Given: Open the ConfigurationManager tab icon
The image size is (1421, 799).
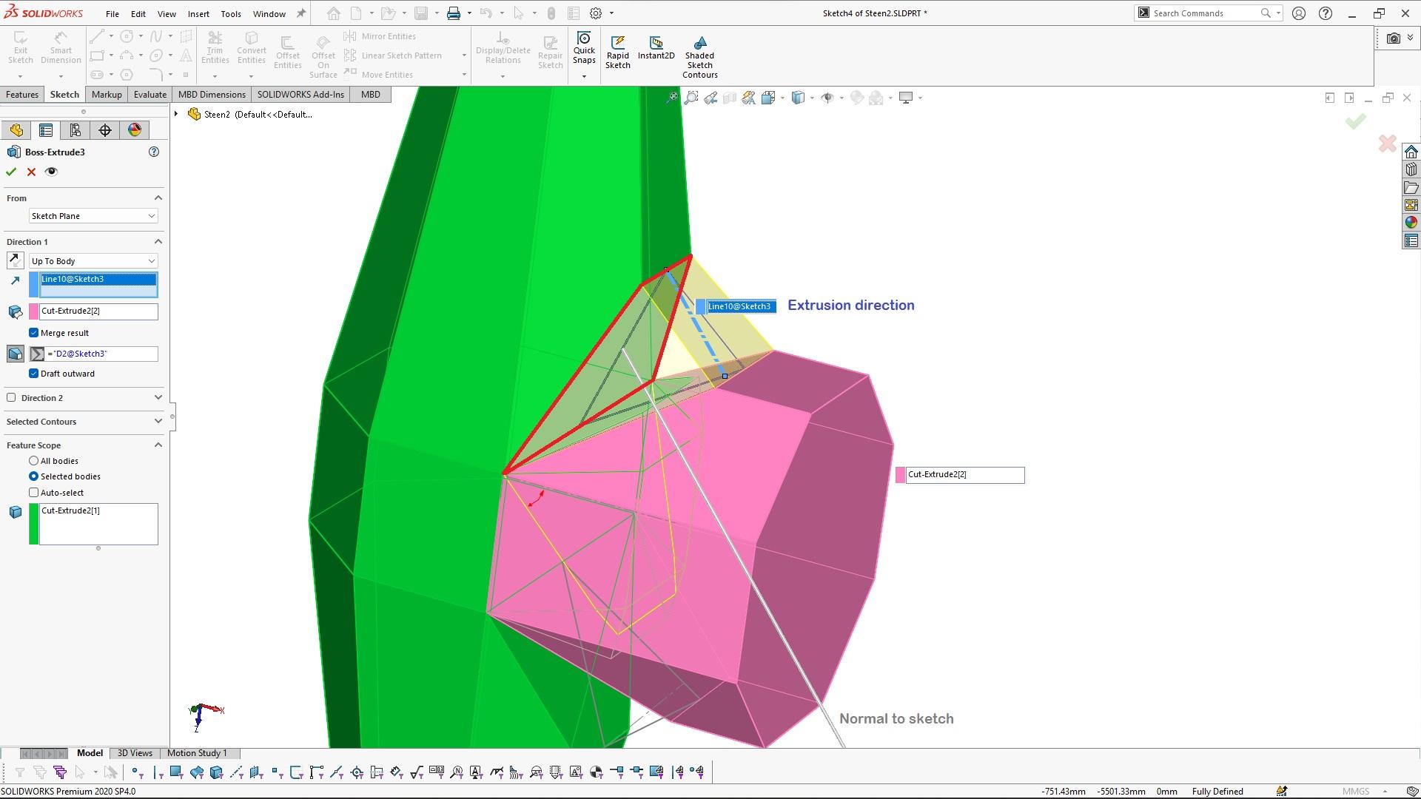Looking at the screenshot, I should click(x=75, y=130).
